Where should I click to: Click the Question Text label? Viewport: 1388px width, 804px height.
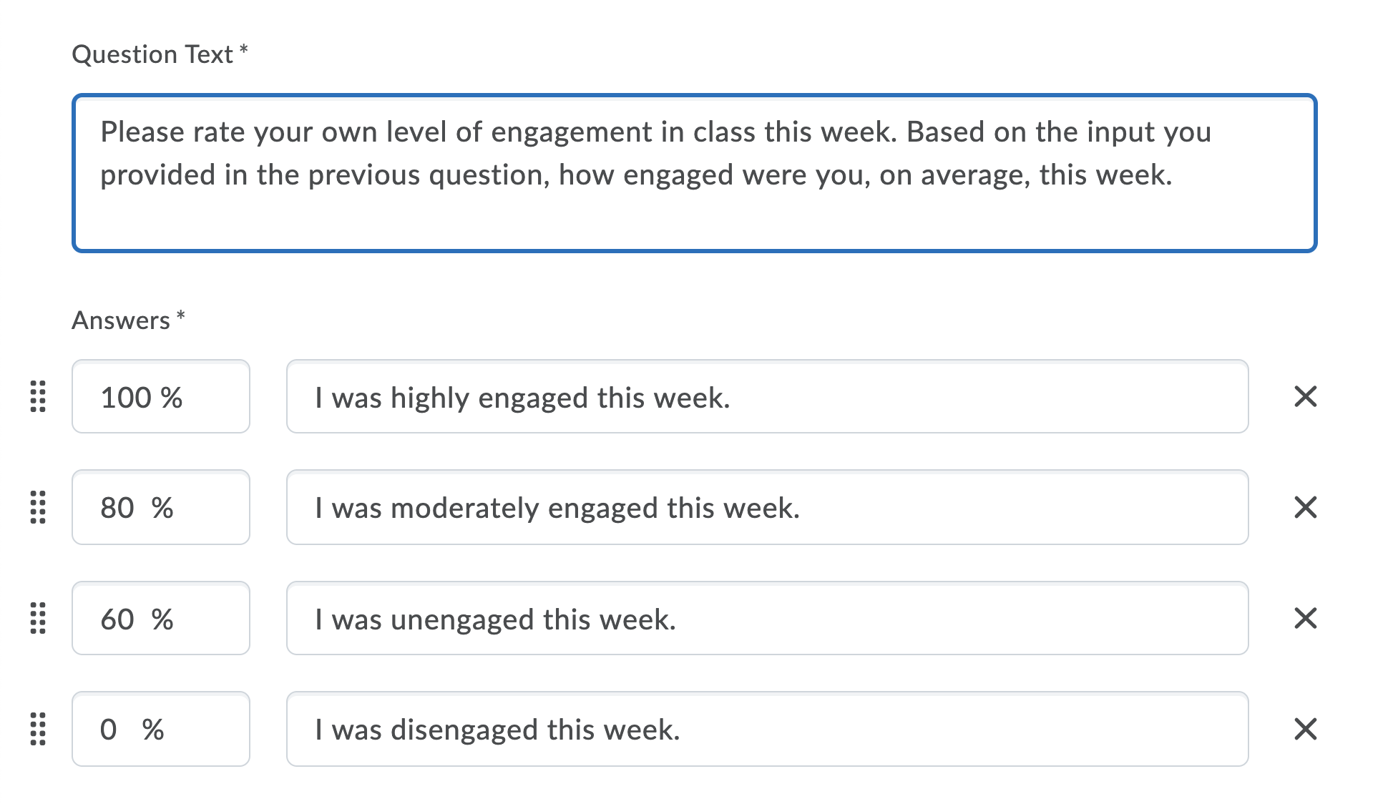152,54
